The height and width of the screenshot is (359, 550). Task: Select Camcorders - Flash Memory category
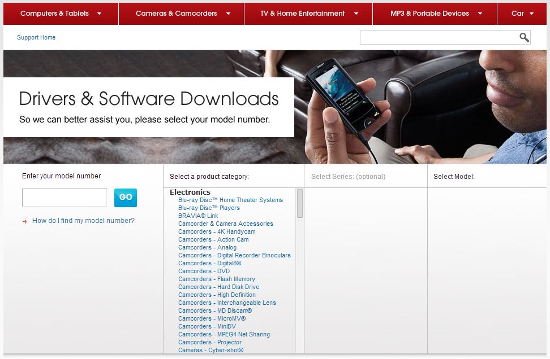click(216, 279)
